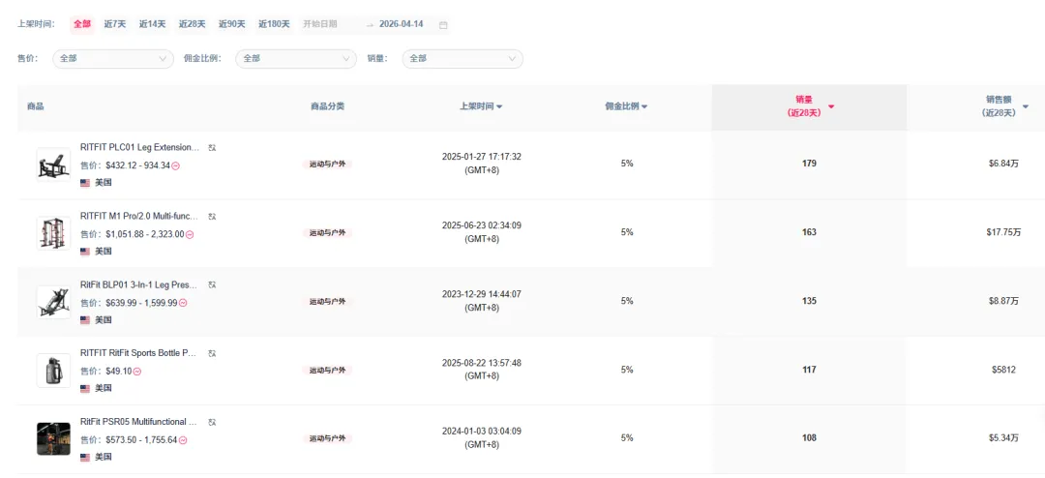Toggle sort on 佣金比例 column
Screen dimensions: 1045x478
(x=644, y=106)
